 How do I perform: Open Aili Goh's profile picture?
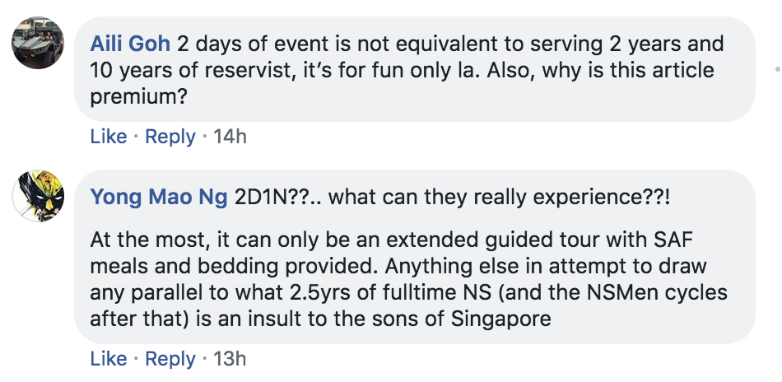pyautogui.click(x=38, y=43)
